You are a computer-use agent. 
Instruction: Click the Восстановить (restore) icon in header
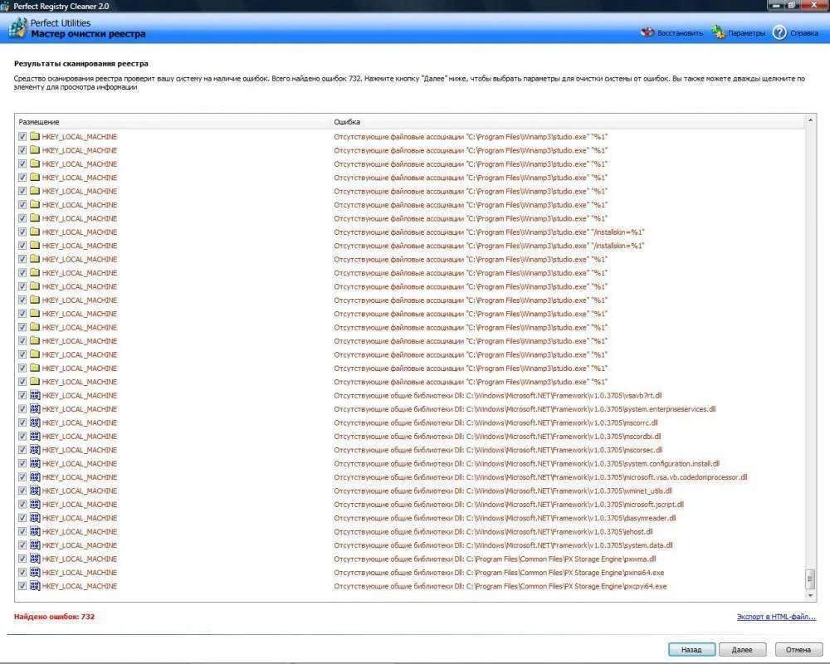[x=647, y=32]
